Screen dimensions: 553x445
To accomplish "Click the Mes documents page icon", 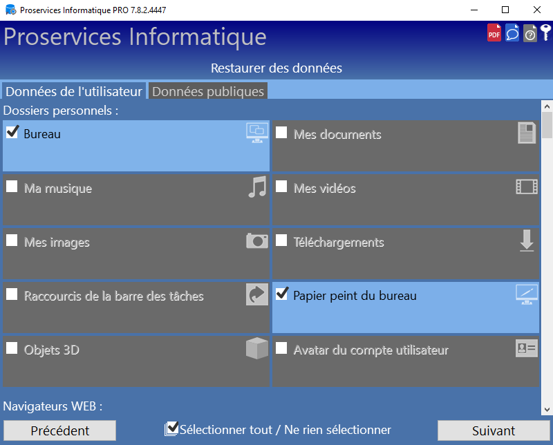I will coord(527,133).
